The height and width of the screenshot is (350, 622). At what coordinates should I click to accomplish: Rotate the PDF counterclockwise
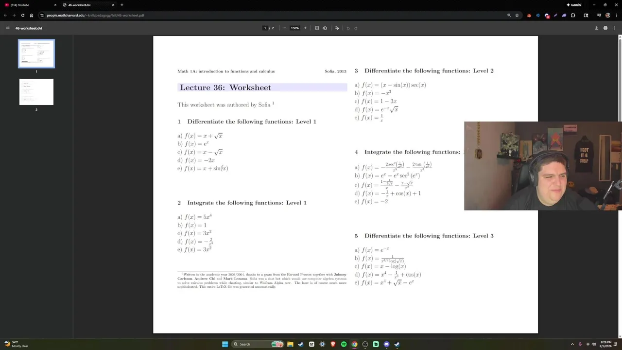pos(325,28)
